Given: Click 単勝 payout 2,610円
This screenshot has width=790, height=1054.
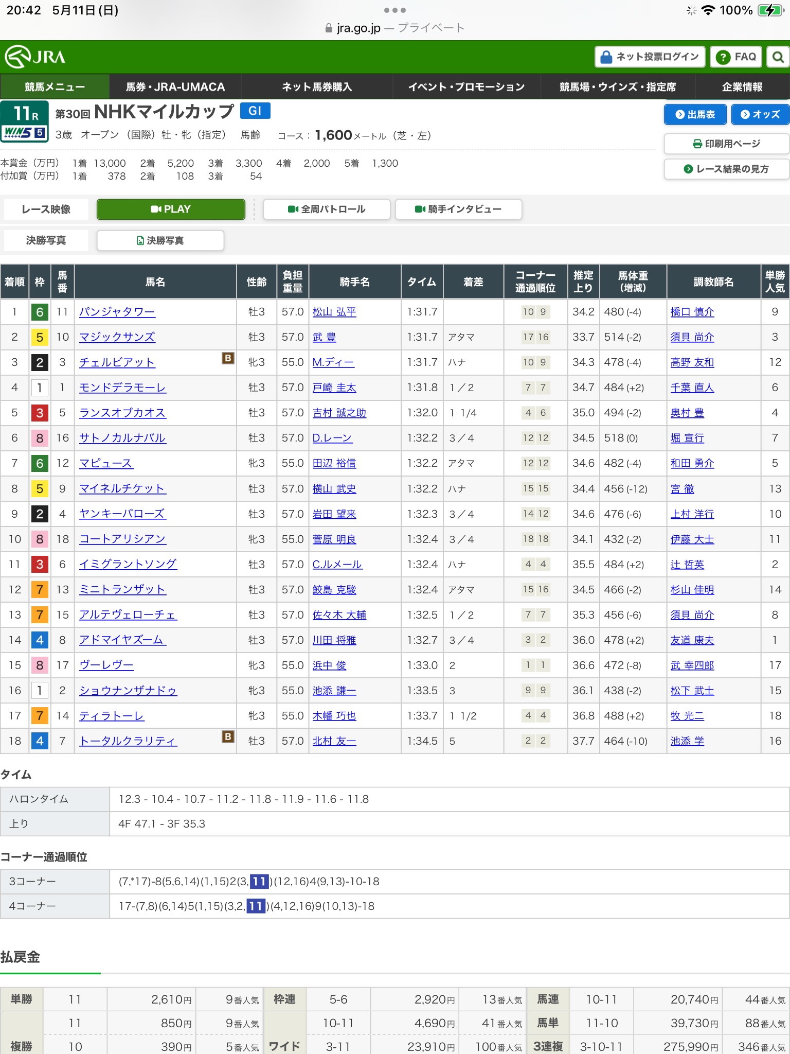Looking at the screenshot, I should click(x=171, y=999).
